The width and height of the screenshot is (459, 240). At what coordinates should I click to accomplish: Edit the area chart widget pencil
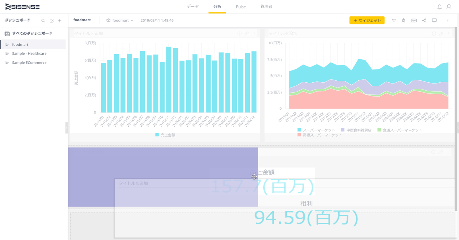coord(441,34)
